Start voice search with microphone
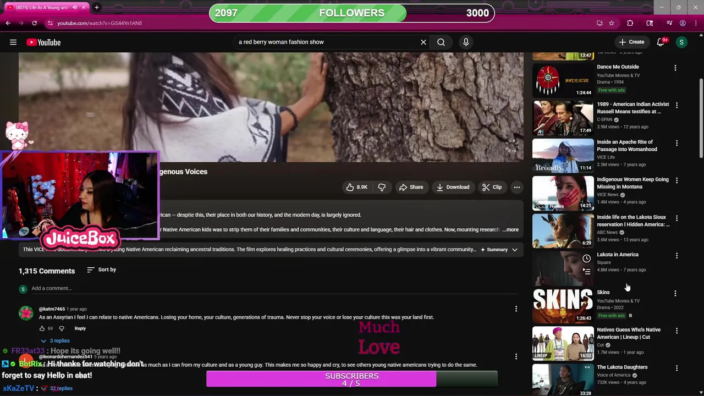This screenshot has width=704, height=396. [466, 42]
